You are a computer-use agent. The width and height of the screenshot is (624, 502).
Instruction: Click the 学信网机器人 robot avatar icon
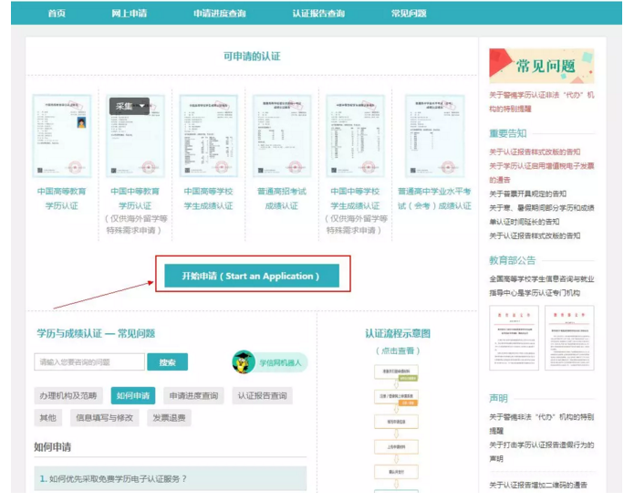tap(244, 362)
